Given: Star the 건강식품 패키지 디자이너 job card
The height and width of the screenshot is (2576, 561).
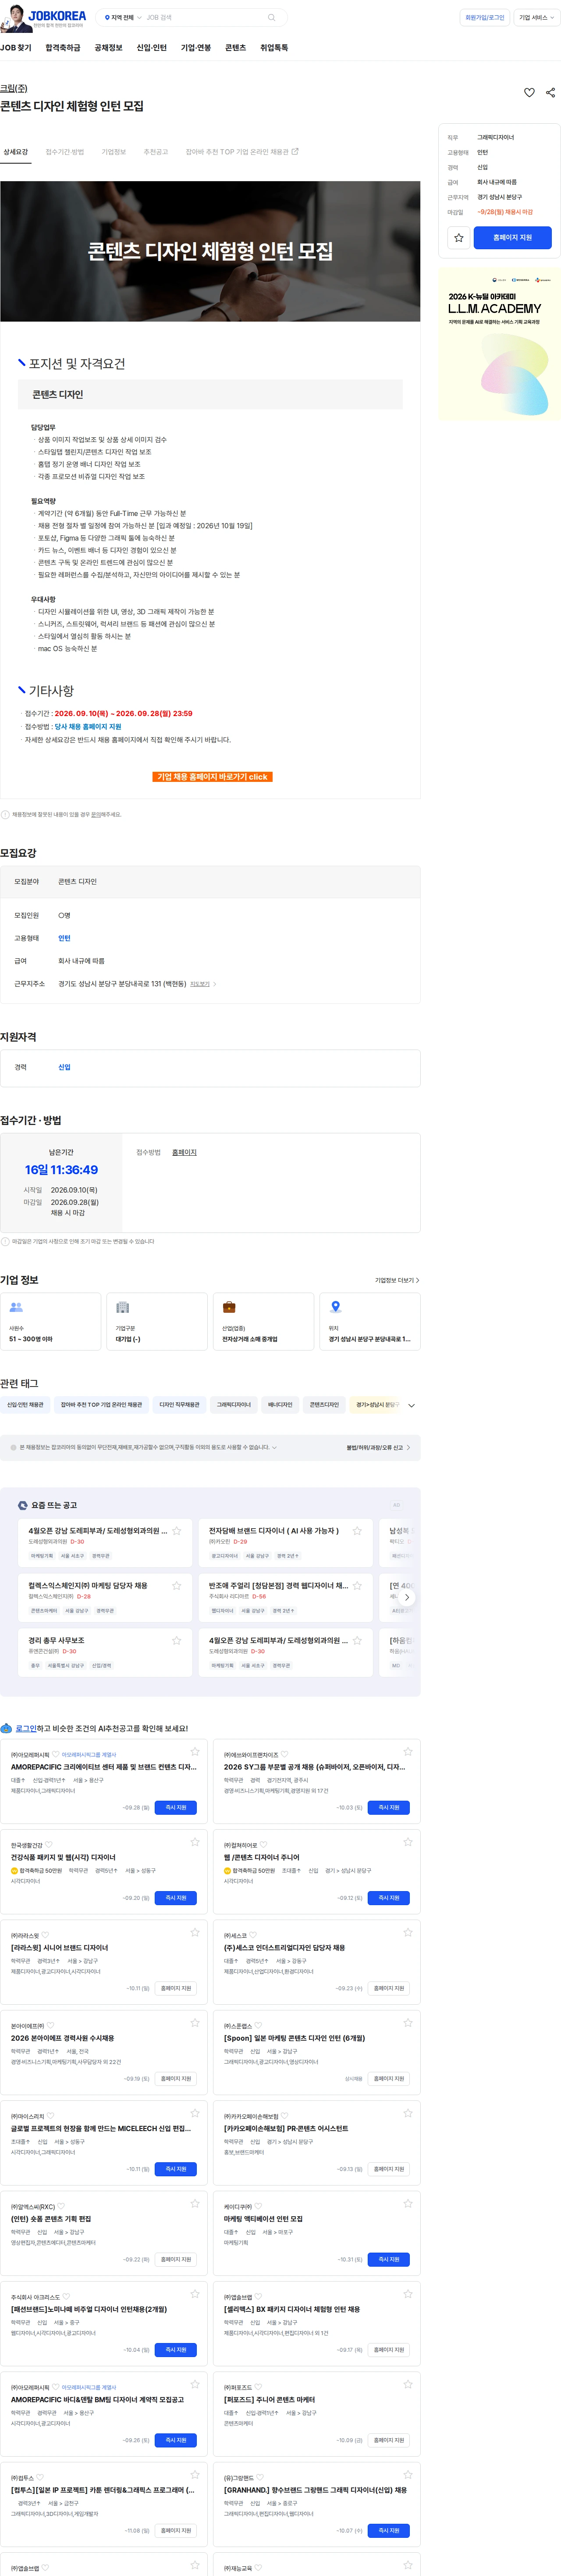Looking at the screenshot, I should [x=195, y=1841].
